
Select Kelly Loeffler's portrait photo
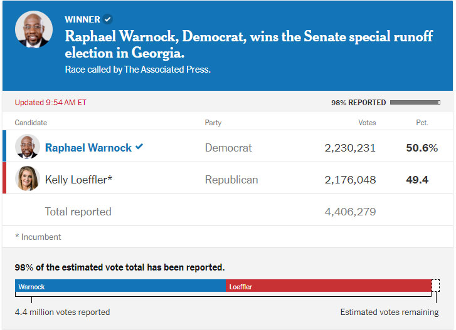point(28,178)
